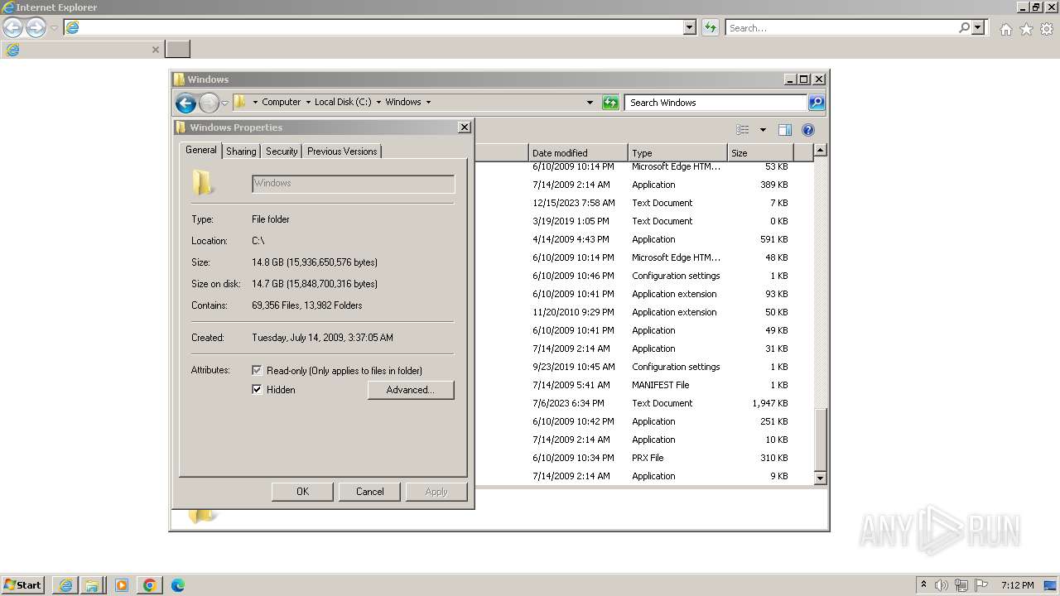Toggle the Hidden attribute checkbox

[257, 390]
